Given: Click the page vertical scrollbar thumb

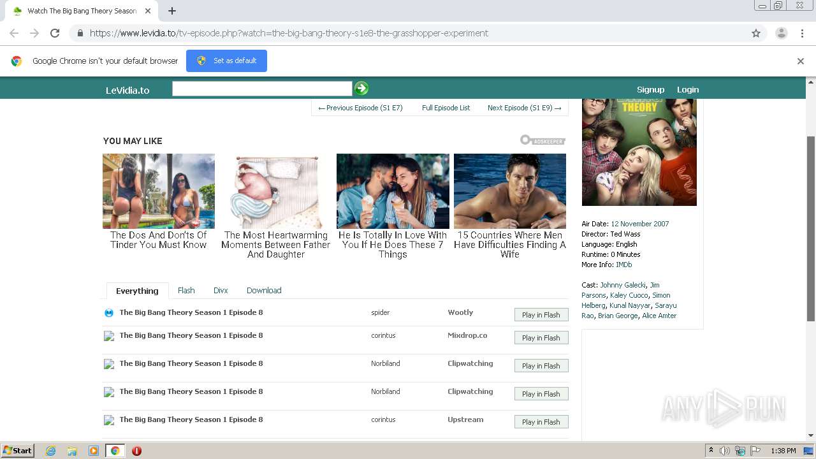Looking at the screenshot, I should (811, 228).
